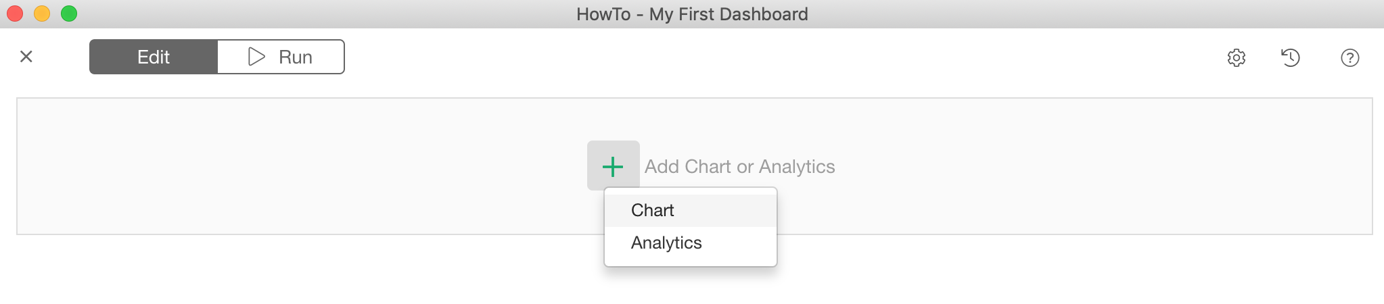Minimize the window with the yellow button

pos(42,14)
